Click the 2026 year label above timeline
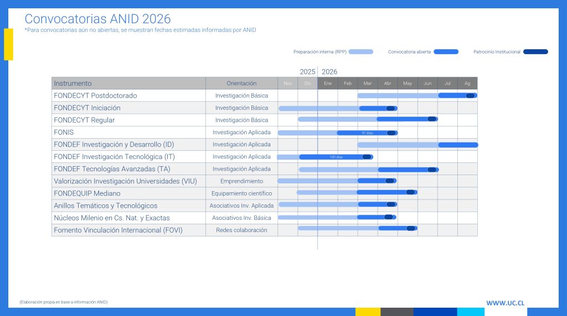This screenshot has height=316, width=567. tap(329, 72)
